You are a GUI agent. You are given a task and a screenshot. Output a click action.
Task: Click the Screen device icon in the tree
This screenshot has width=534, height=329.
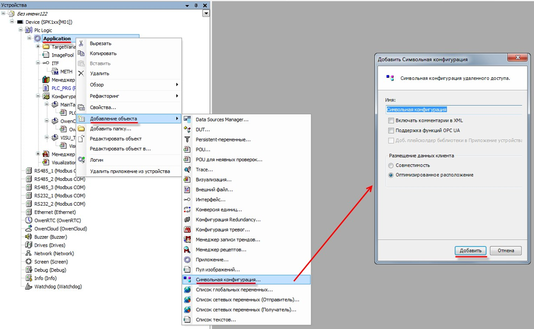[x=29, y=262]
